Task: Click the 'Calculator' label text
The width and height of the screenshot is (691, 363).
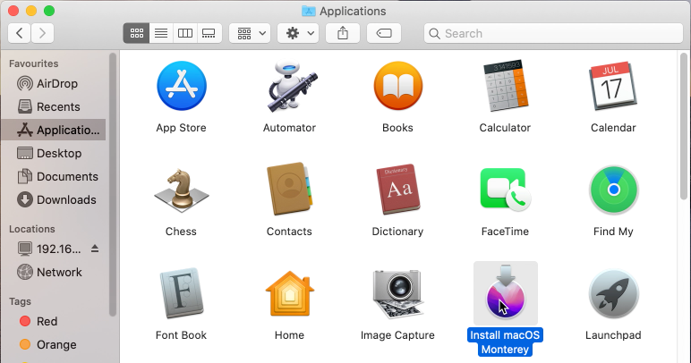Action: tap(505, 128)
